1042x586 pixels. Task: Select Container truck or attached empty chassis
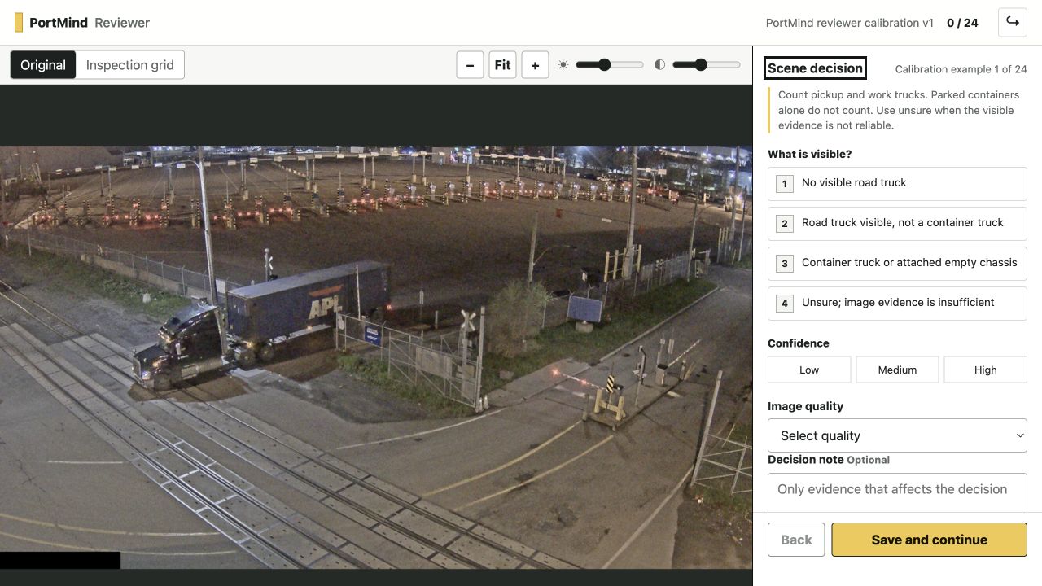pos(897,263)
